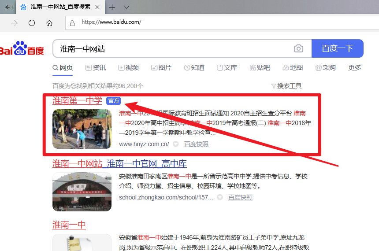The width and height of the screenshot is (379, 251).
Task: Click the 百度为您找到相关结果约96,200个 text
Action: click(98, 86)
